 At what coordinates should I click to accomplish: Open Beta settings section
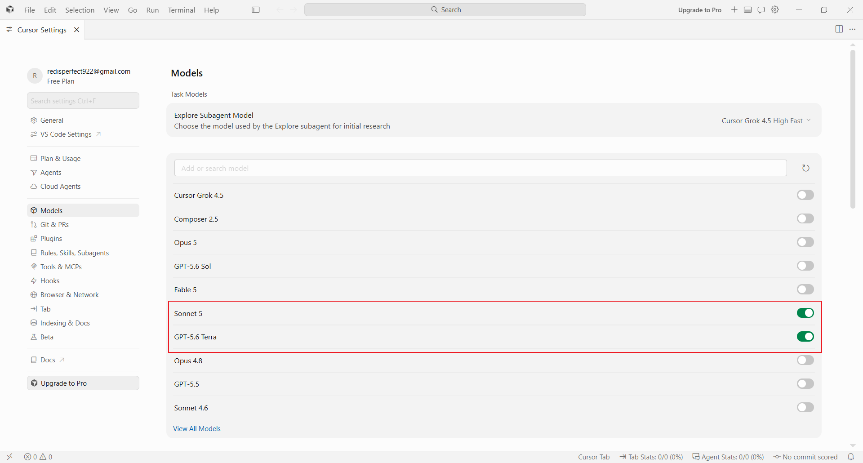(x=83, y=337)
